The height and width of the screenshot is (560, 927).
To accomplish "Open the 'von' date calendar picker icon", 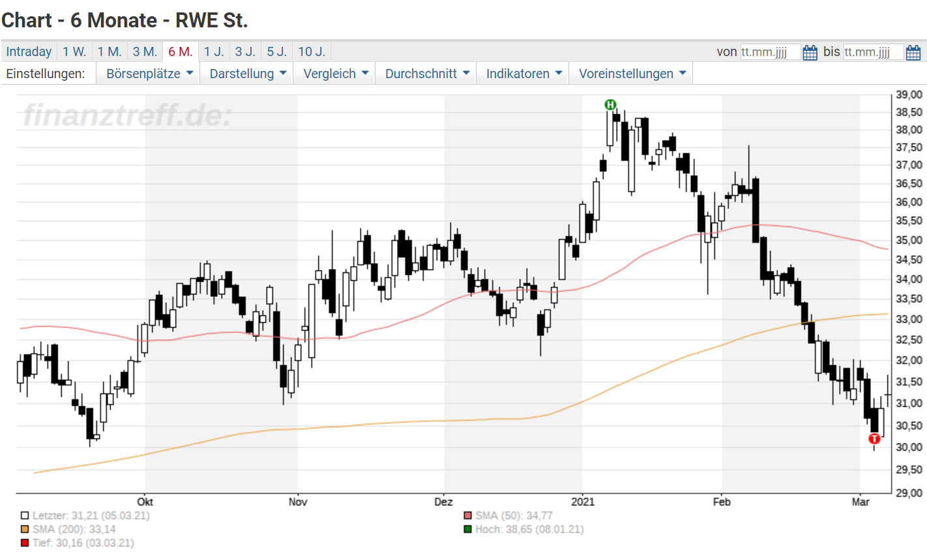I will click(810, 52).
